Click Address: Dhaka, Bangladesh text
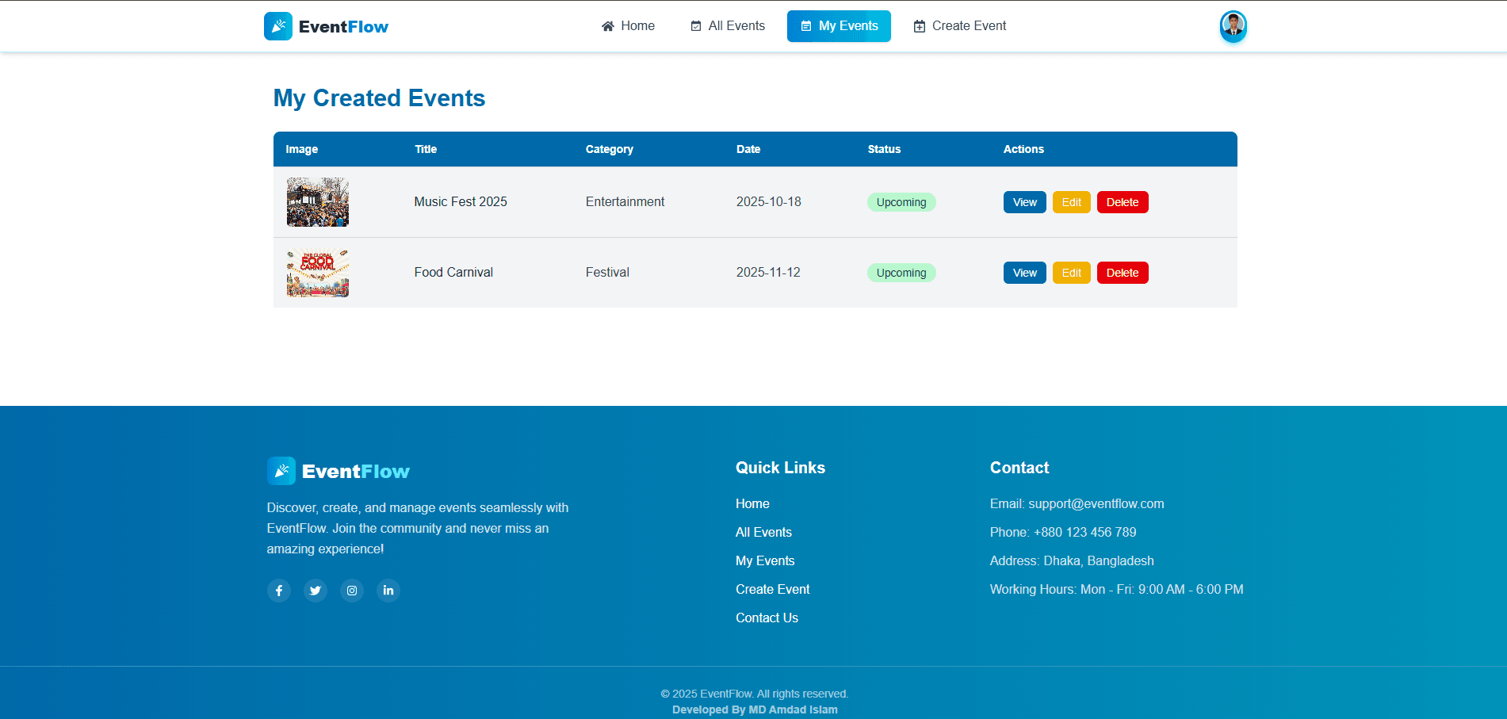 [x=1072, y=560]
